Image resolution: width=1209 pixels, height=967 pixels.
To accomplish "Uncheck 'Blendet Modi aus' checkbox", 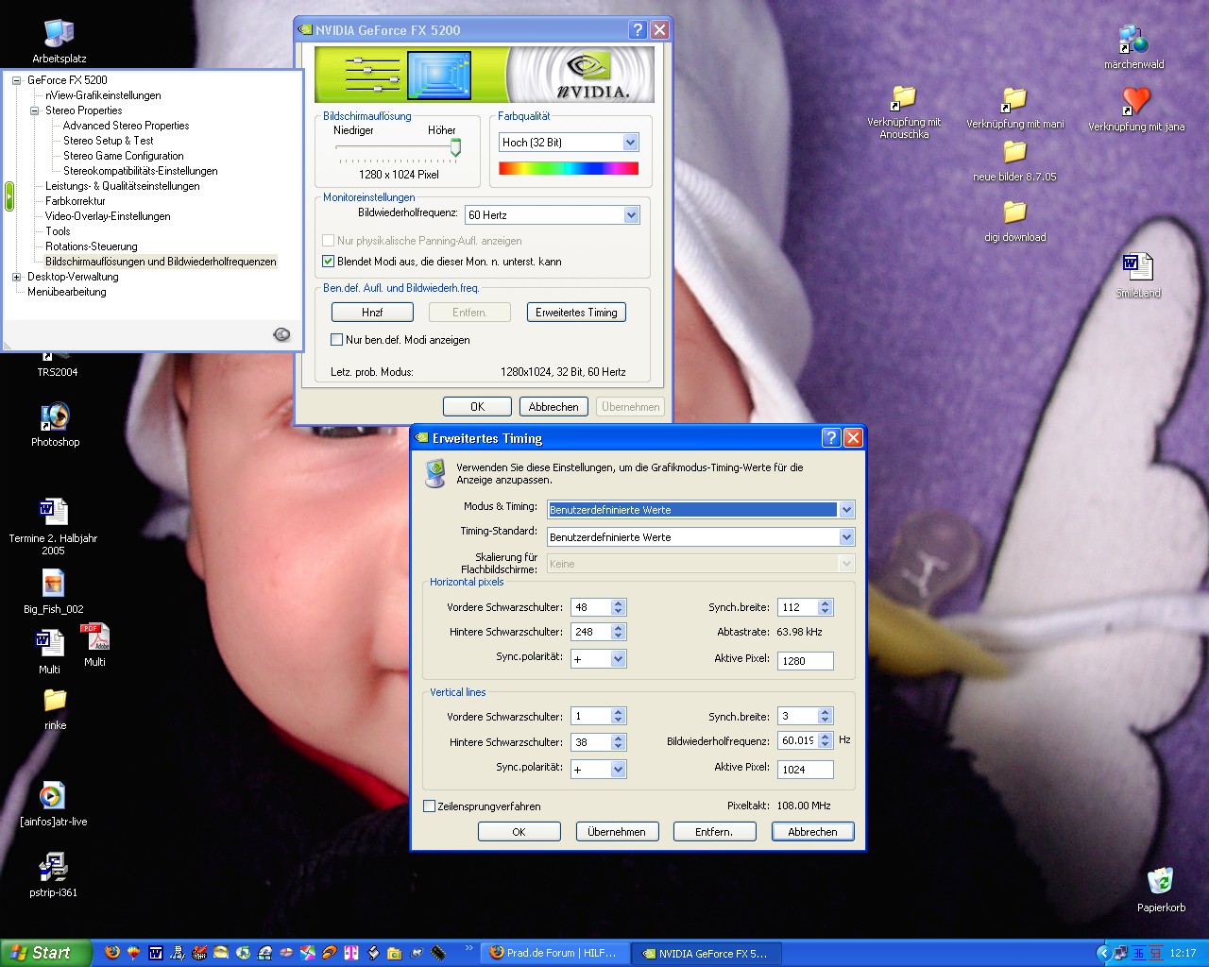I will click(x=329, y=262).
